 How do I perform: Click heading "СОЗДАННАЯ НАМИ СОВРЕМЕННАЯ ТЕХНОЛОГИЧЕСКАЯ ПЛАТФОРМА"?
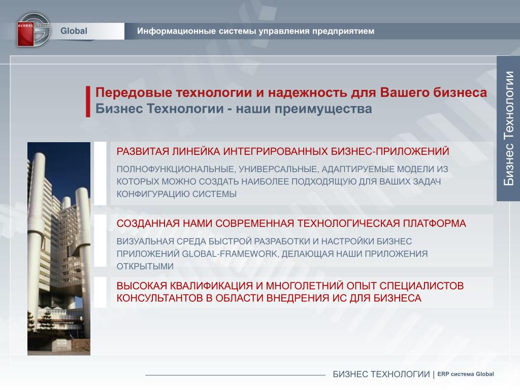pyautogui.click(x=291, y=223)
